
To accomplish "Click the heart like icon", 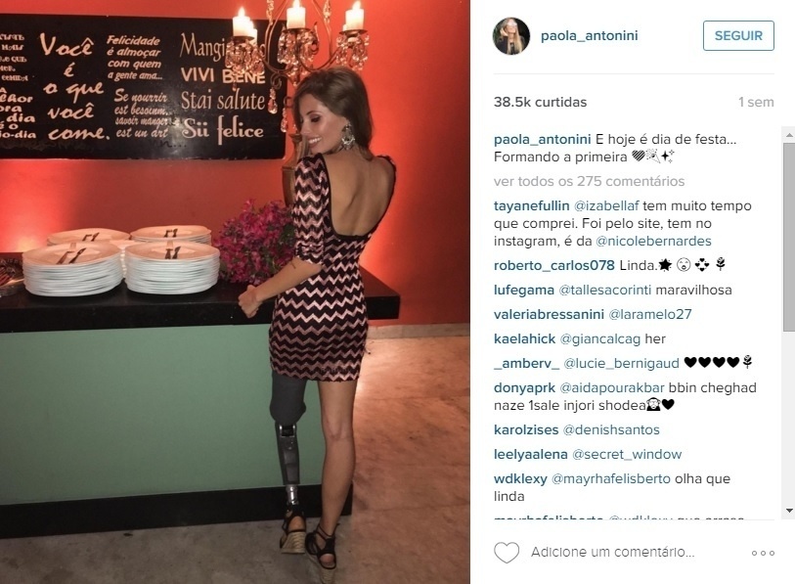I will 507,553.
